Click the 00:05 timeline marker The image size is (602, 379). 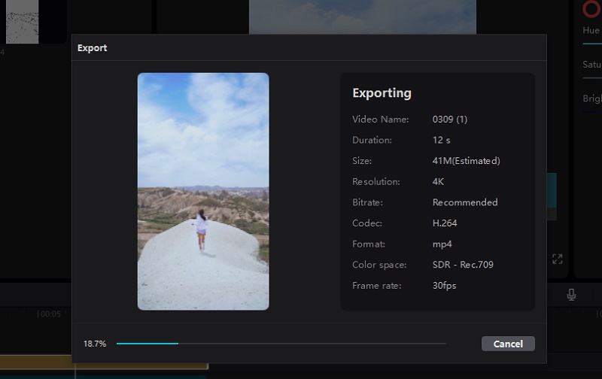pos(49,314)
